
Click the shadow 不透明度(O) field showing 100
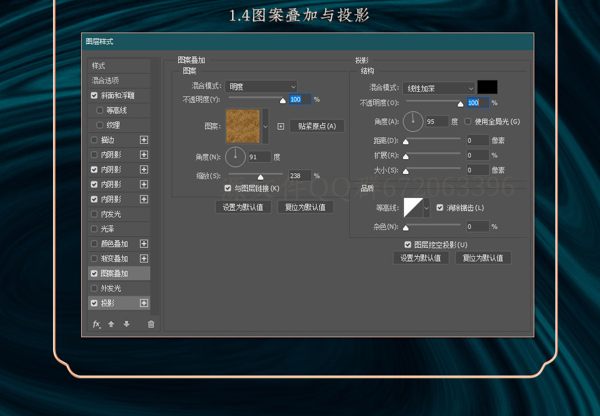(478, 103)
